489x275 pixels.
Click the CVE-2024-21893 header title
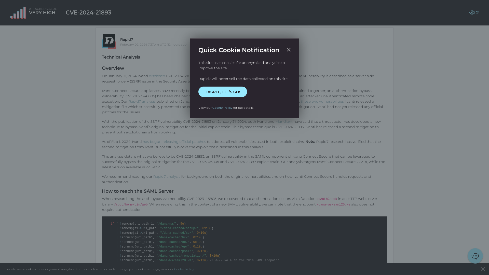click(88, 12)
